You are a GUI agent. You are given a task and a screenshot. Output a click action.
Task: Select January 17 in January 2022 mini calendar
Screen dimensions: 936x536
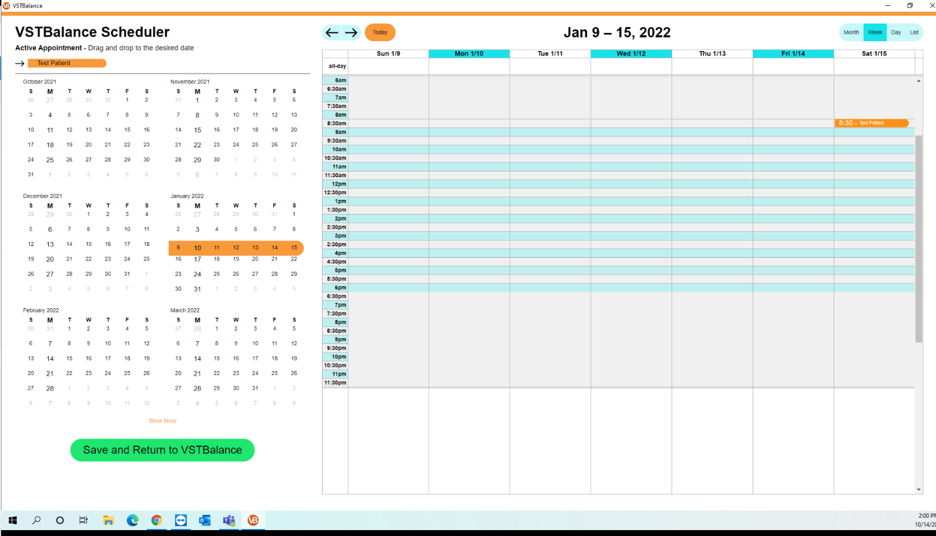coord(197,259)
